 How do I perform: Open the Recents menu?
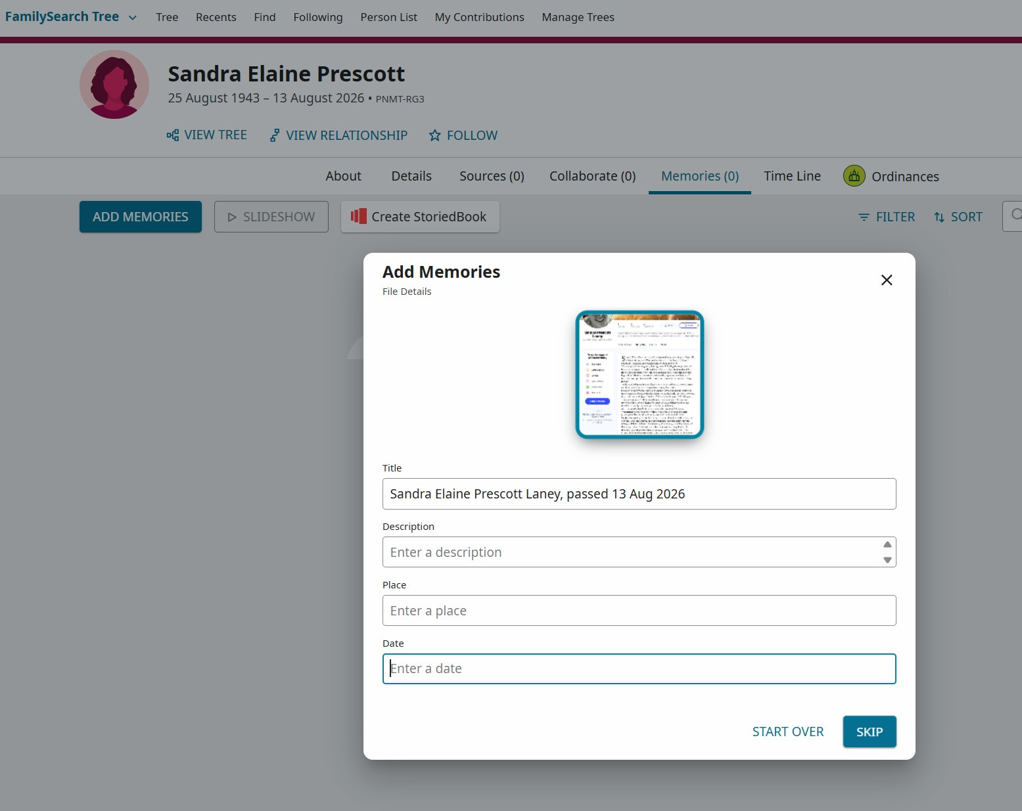point(216,17)
